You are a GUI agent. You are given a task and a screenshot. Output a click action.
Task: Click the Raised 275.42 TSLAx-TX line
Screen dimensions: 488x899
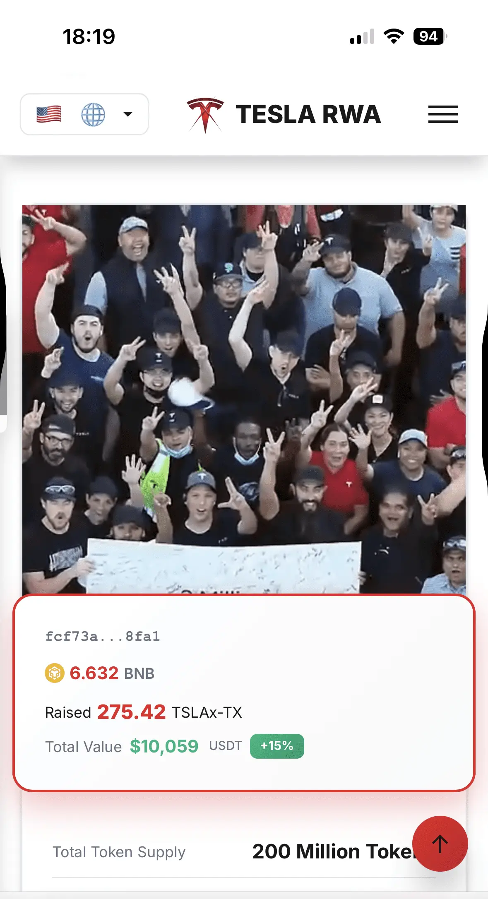pyautogui.click(x=143, y=712)
